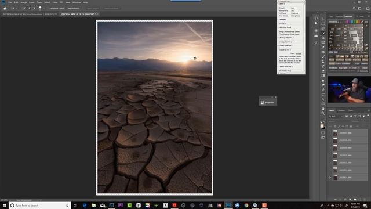Create new layer via Layers panel icon

[359, 200]
